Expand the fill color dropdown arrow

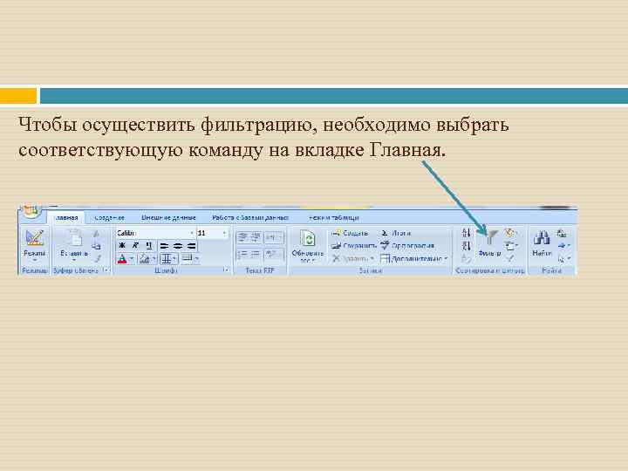(154, 259)
